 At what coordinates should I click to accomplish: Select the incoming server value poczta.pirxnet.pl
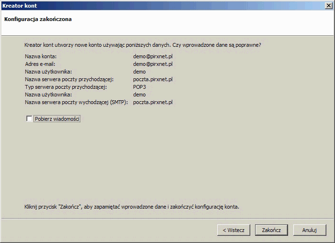click(153, 79)
